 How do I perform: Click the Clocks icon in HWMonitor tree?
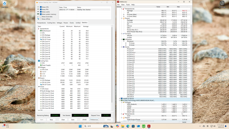124,47
